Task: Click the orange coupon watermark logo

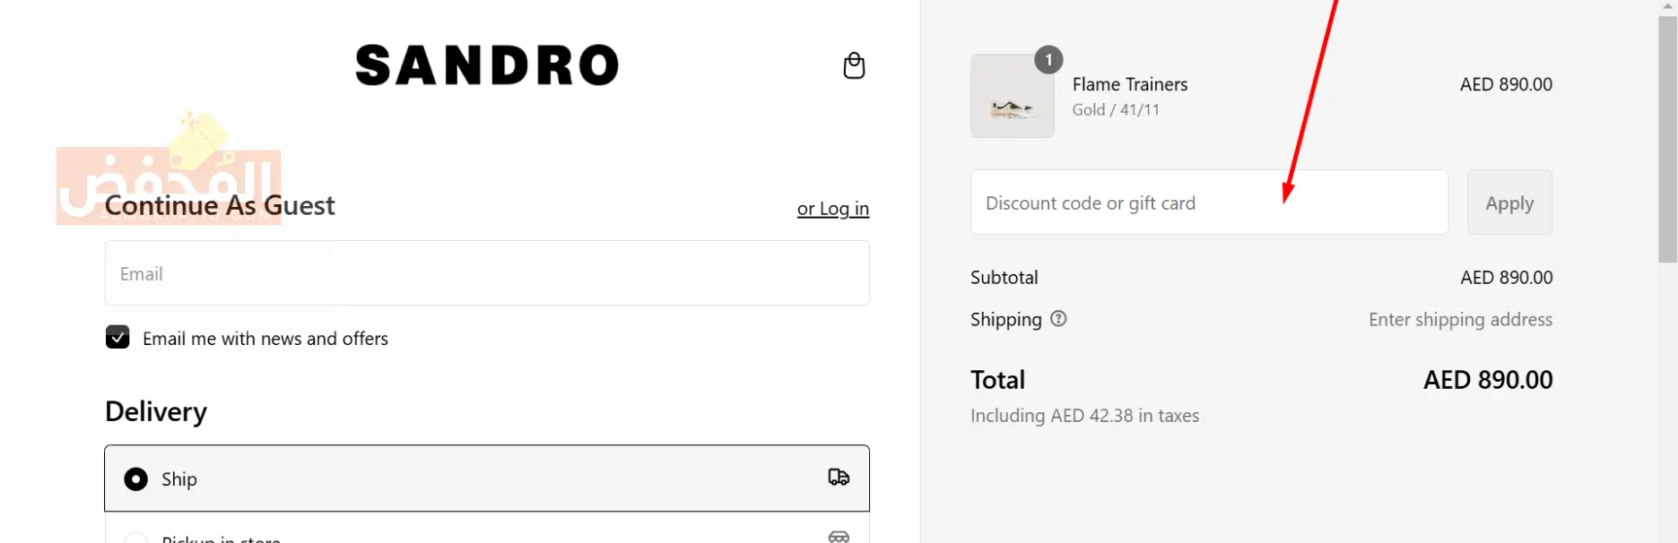Action: [x=169, y=172]
